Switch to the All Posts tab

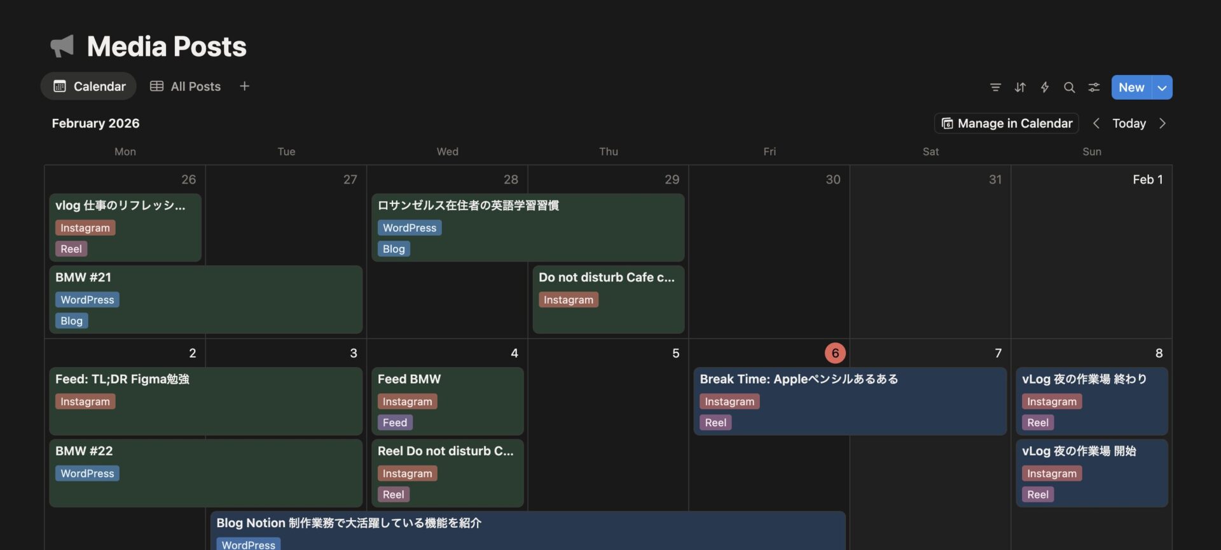tap(185, 86)
